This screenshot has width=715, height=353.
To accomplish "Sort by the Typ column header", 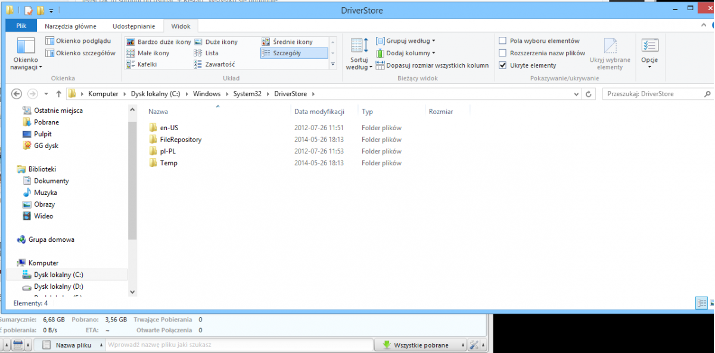I will pyautogui.click(x=367, y=111).
